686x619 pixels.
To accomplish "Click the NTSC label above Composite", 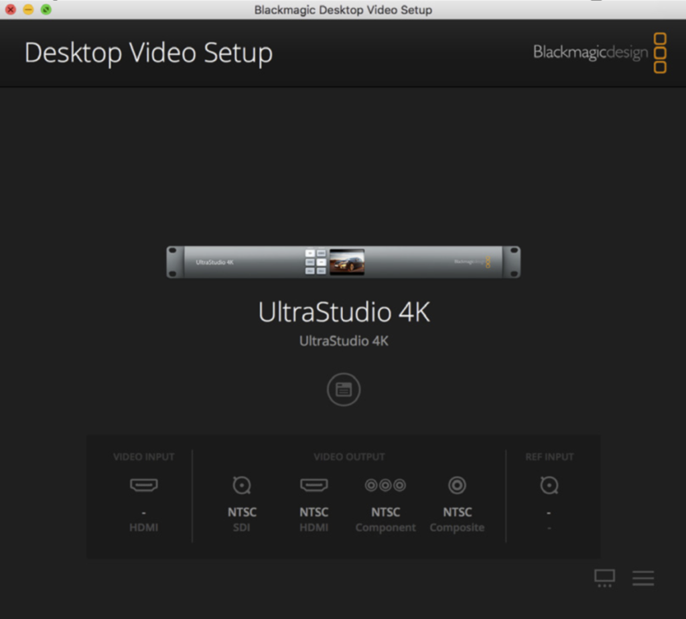I will tap(457, 512).
